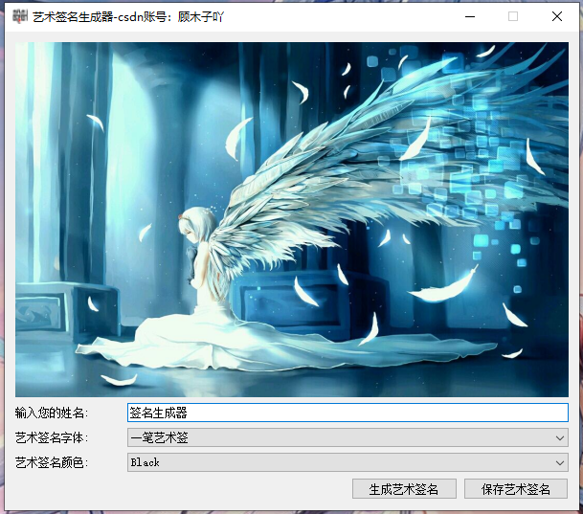The height and width of the screenshot is (514, 583).
Task: Minimize the signature generator window
Action: point(470,16)
